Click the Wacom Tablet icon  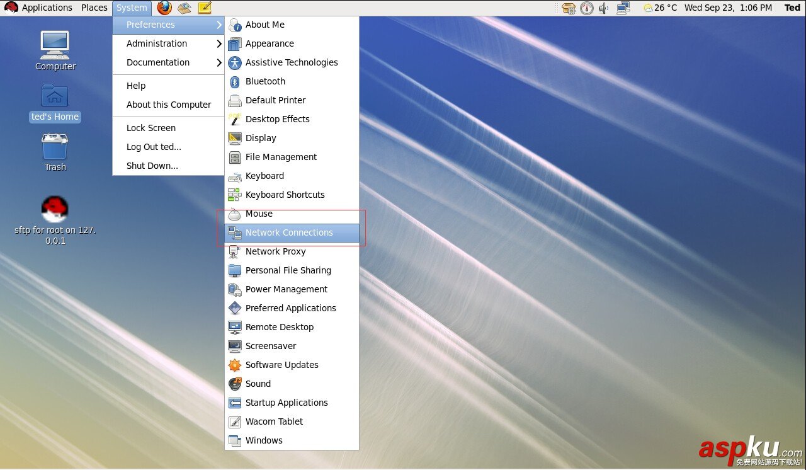tap(235, 421)
